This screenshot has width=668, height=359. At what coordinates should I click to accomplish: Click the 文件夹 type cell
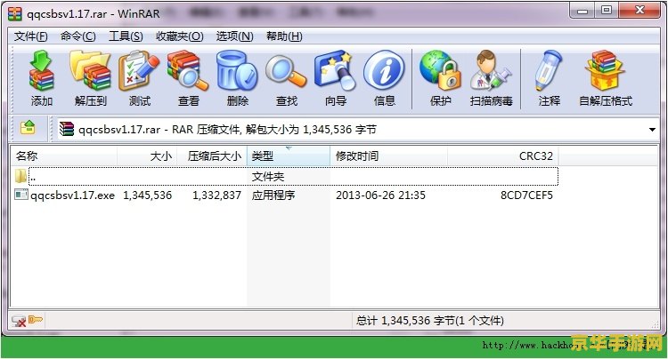267,176
